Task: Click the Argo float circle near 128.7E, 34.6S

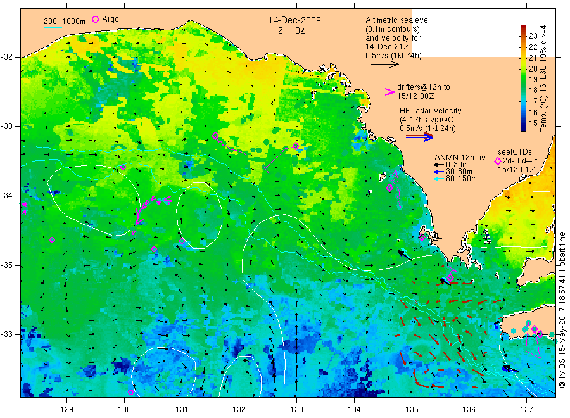Action: pos(53,239)
